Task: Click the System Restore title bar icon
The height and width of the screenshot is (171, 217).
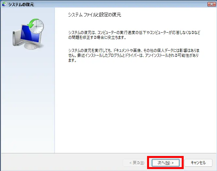Action: point(5,4)
